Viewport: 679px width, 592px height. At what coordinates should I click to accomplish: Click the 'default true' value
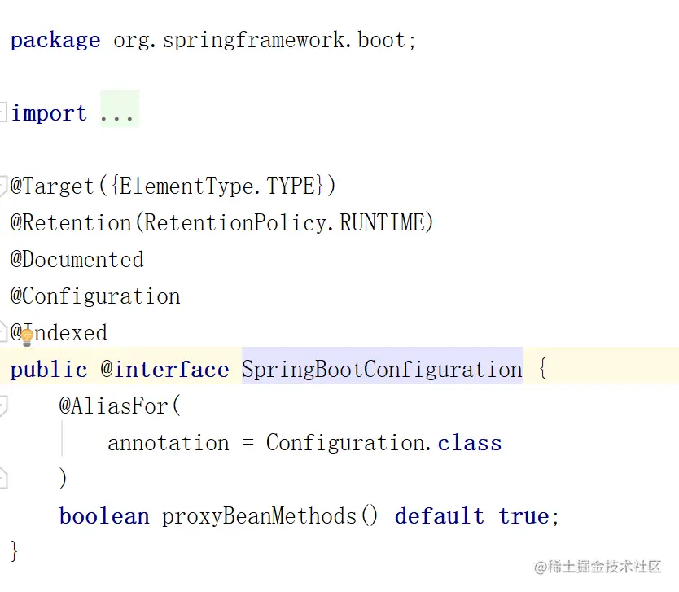(472, 516)
